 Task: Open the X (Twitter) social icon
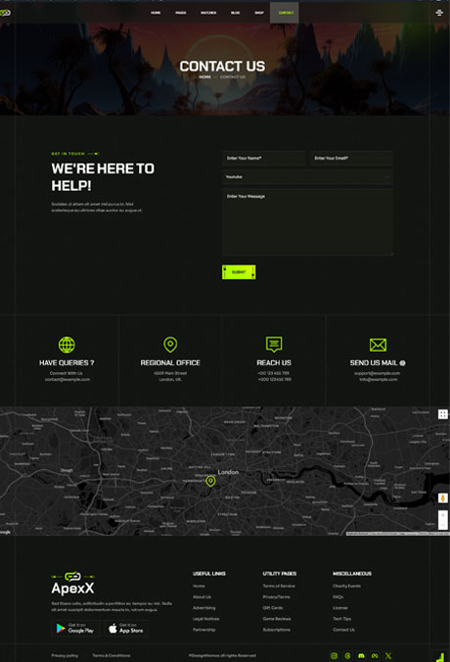coord(388,656)
